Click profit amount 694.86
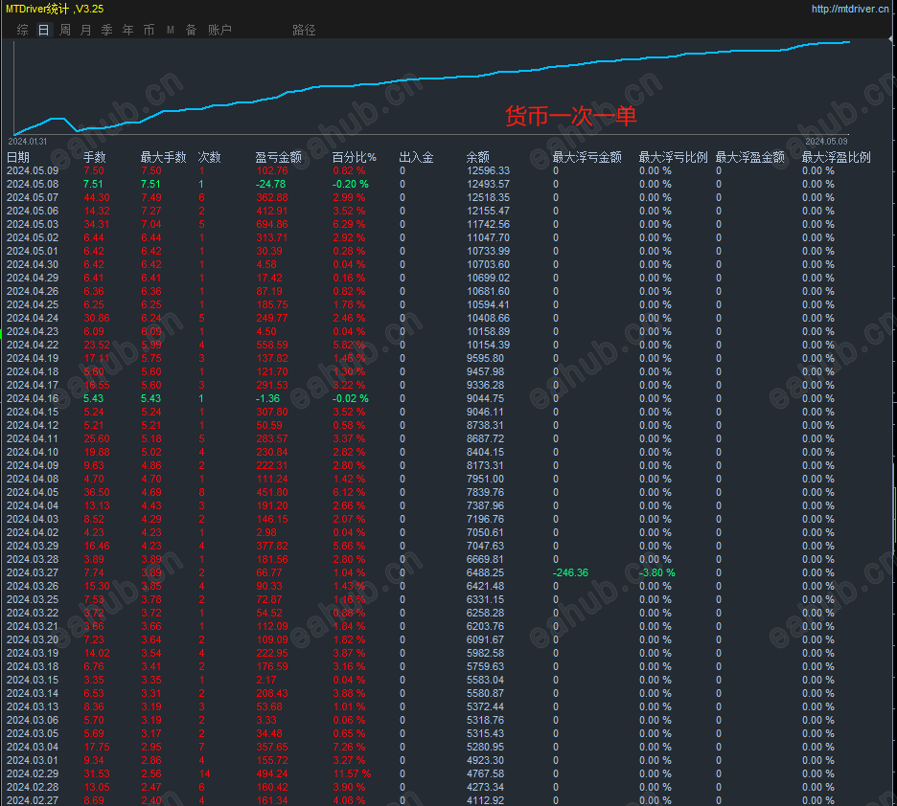897x806 pixels. coord(272,225)
